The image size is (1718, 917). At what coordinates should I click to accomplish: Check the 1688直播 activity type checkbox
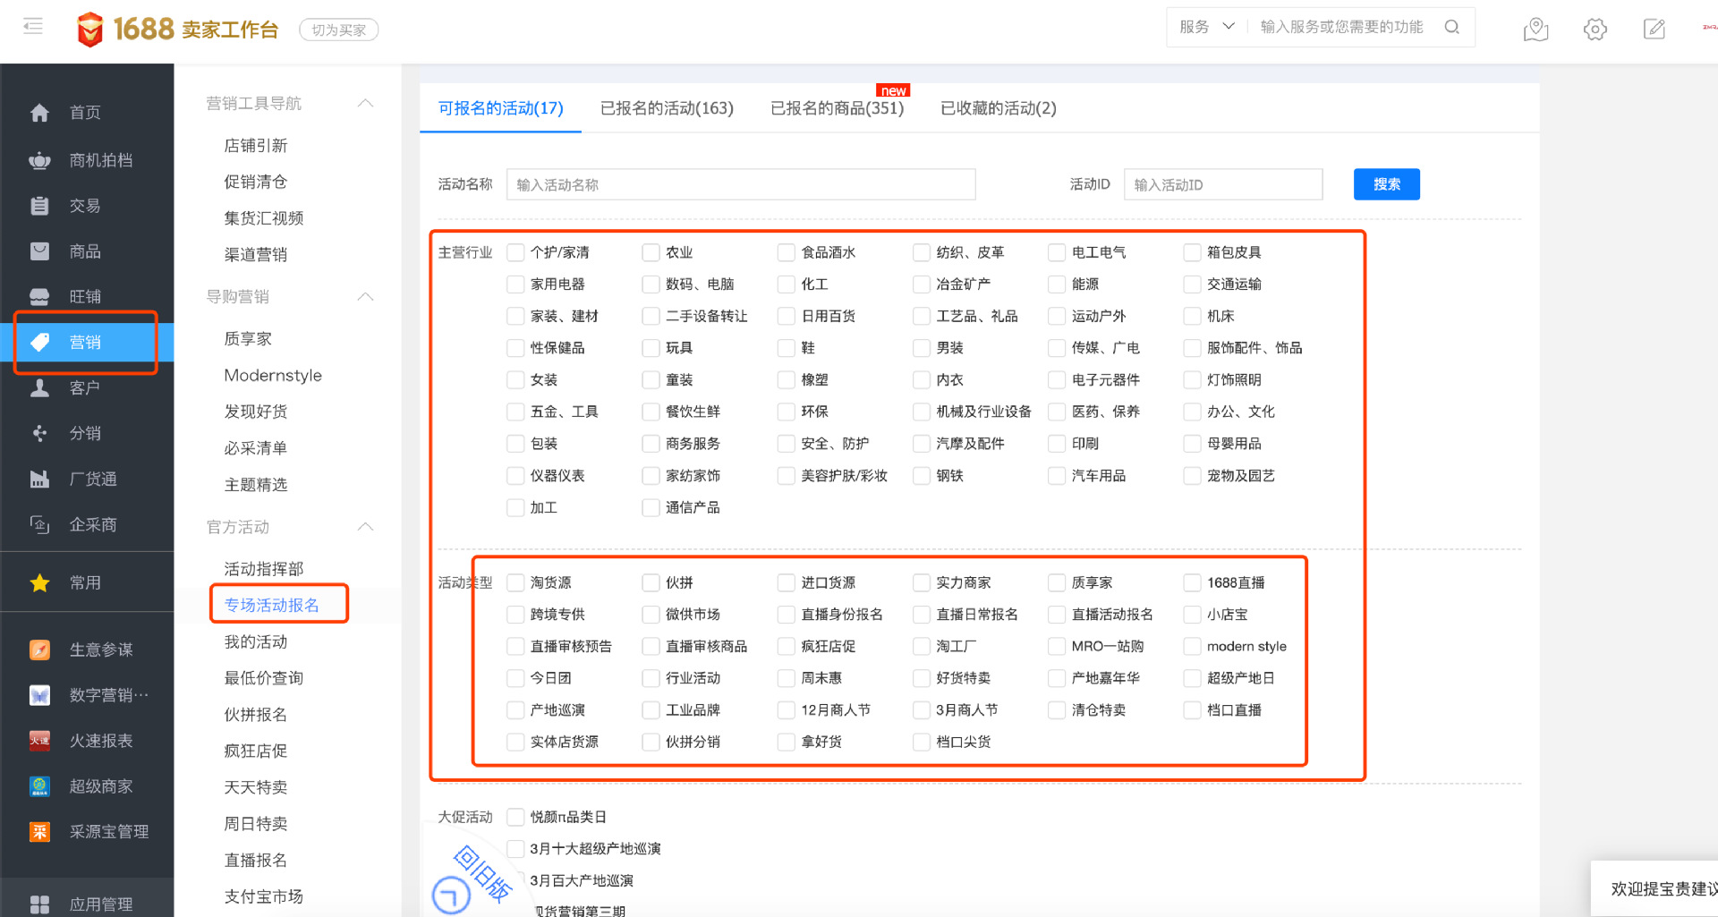(x=1192, y=582)
